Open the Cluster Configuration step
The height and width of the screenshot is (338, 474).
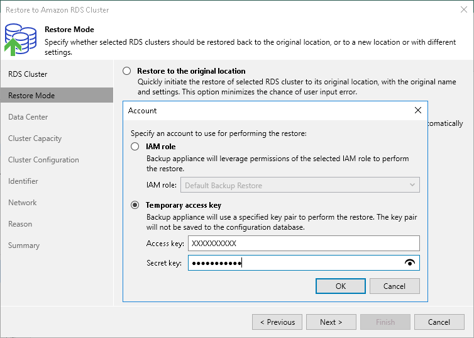43,160
